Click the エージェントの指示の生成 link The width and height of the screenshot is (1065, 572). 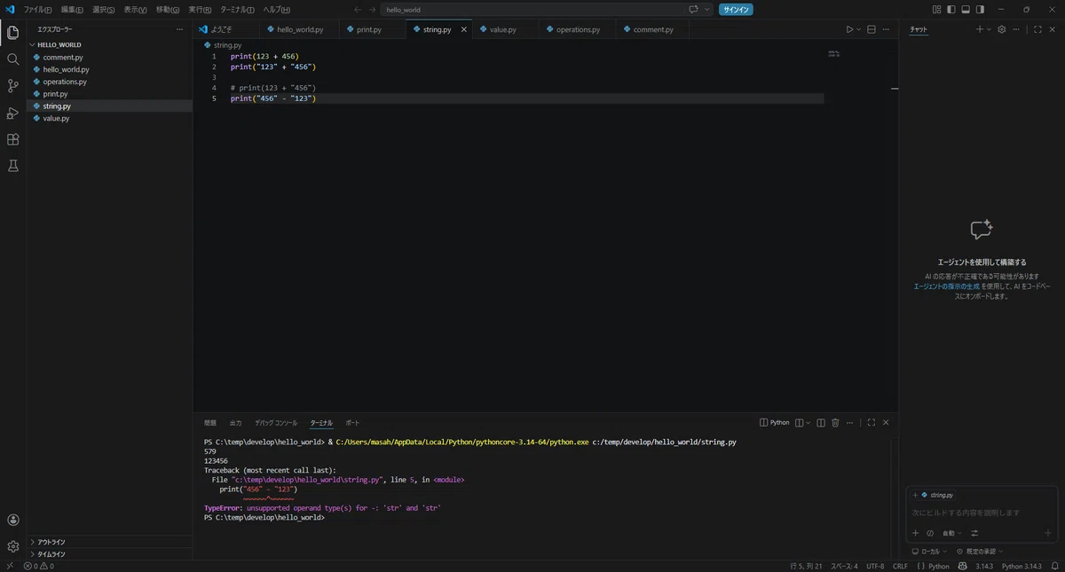pos(947,286)
